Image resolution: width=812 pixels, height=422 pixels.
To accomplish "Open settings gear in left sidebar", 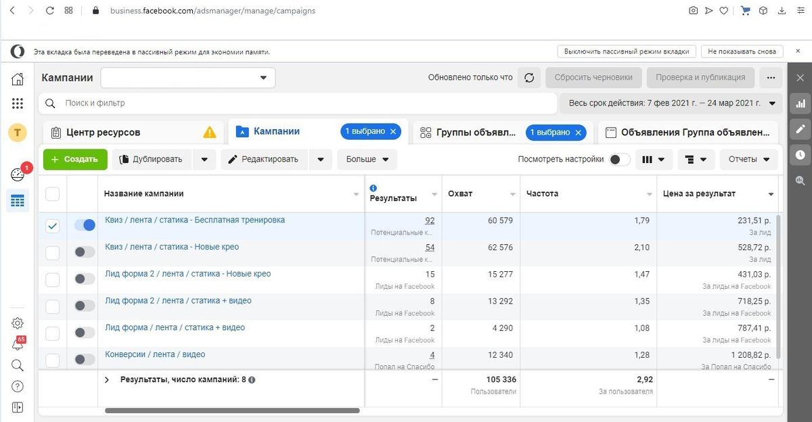I will pyautogui.click(x=18, y=323).
